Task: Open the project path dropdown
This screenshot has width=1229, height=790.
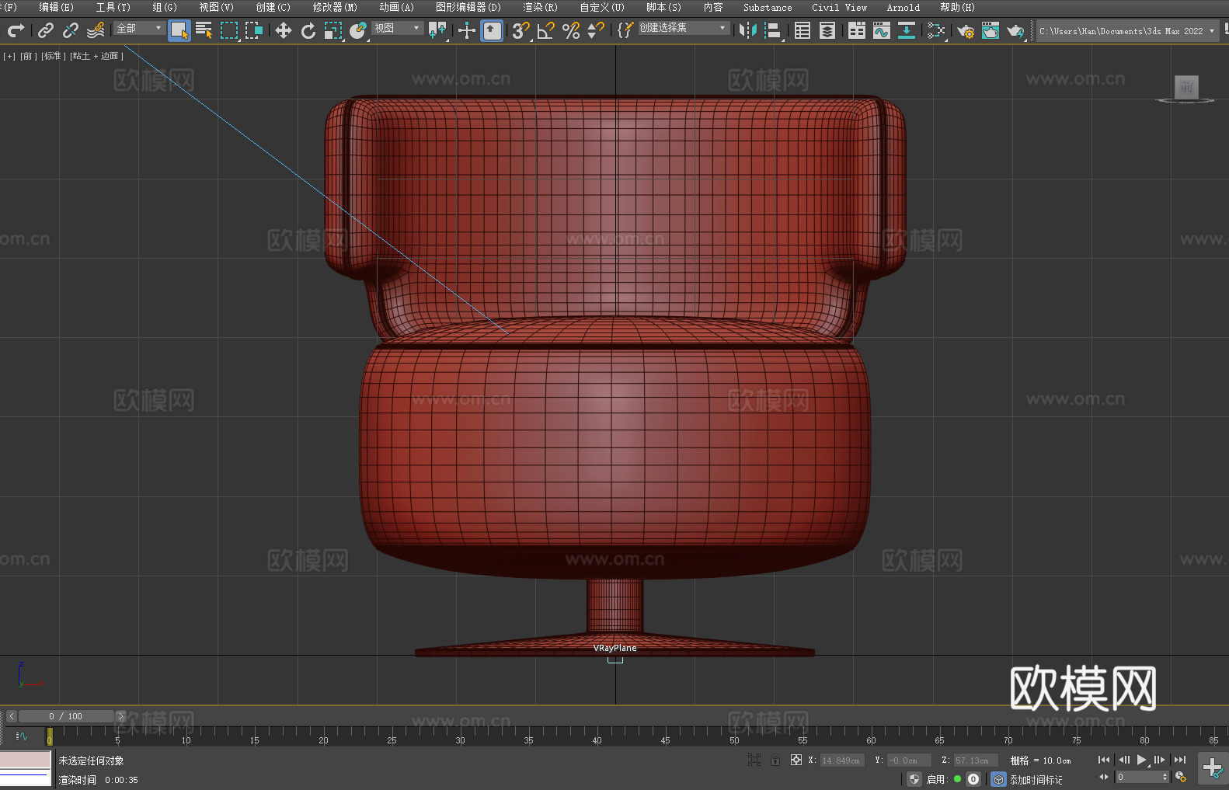Action: pyautogui.click(x=1127, y=31)
